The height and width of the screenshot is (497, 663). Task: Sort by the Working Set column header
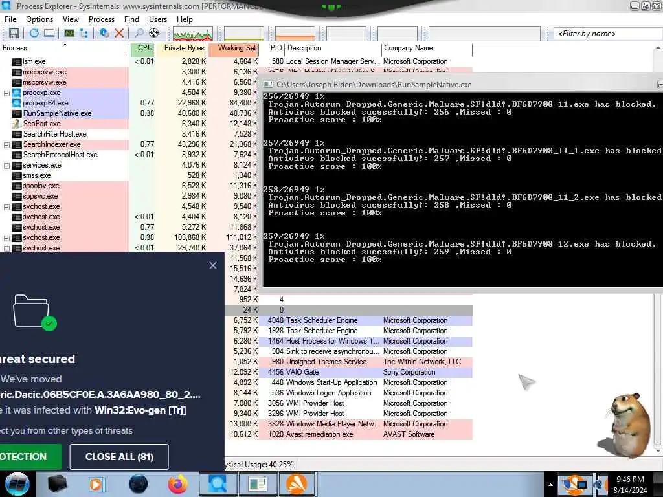point(233,48)
